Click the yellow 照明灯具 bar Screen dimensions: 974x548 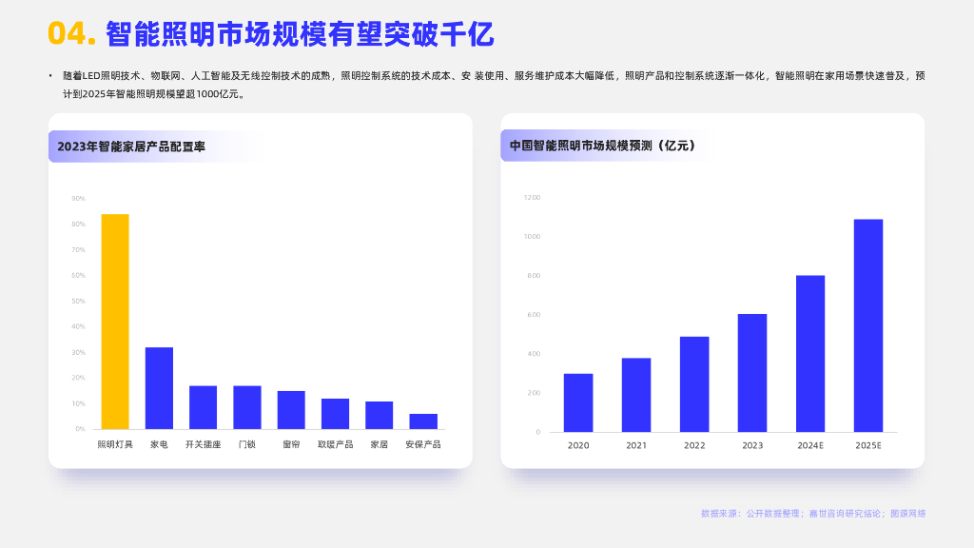click(x=116, y=323)
